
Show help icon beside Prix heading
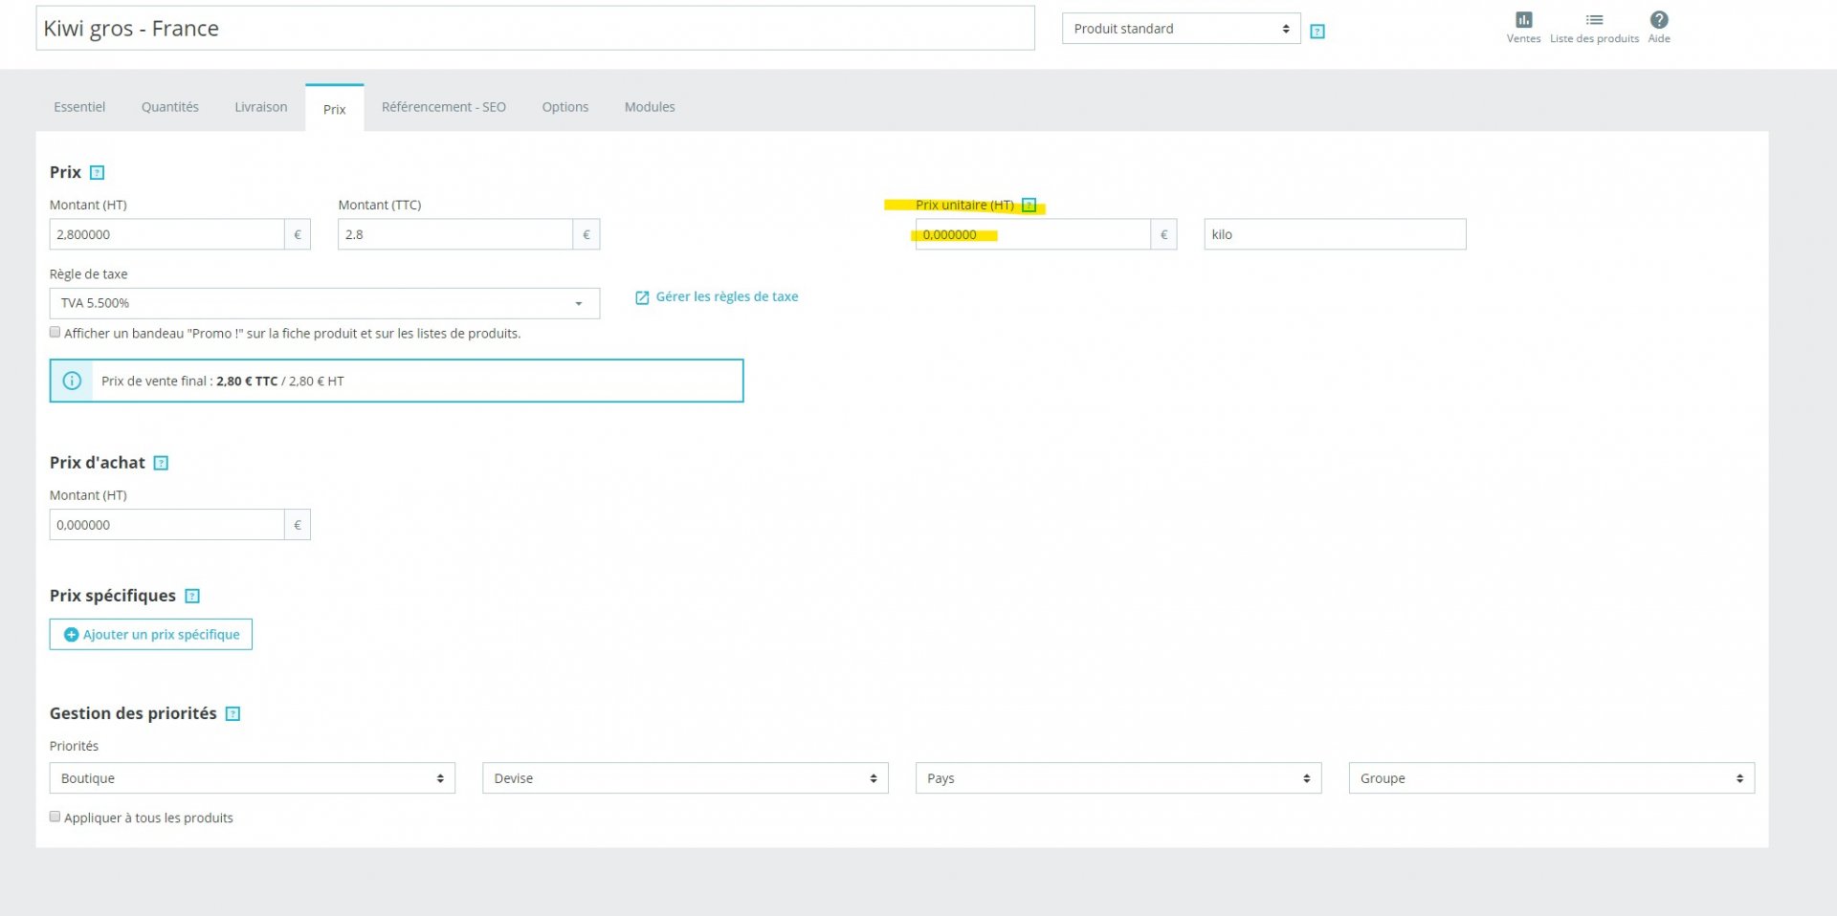97,173
